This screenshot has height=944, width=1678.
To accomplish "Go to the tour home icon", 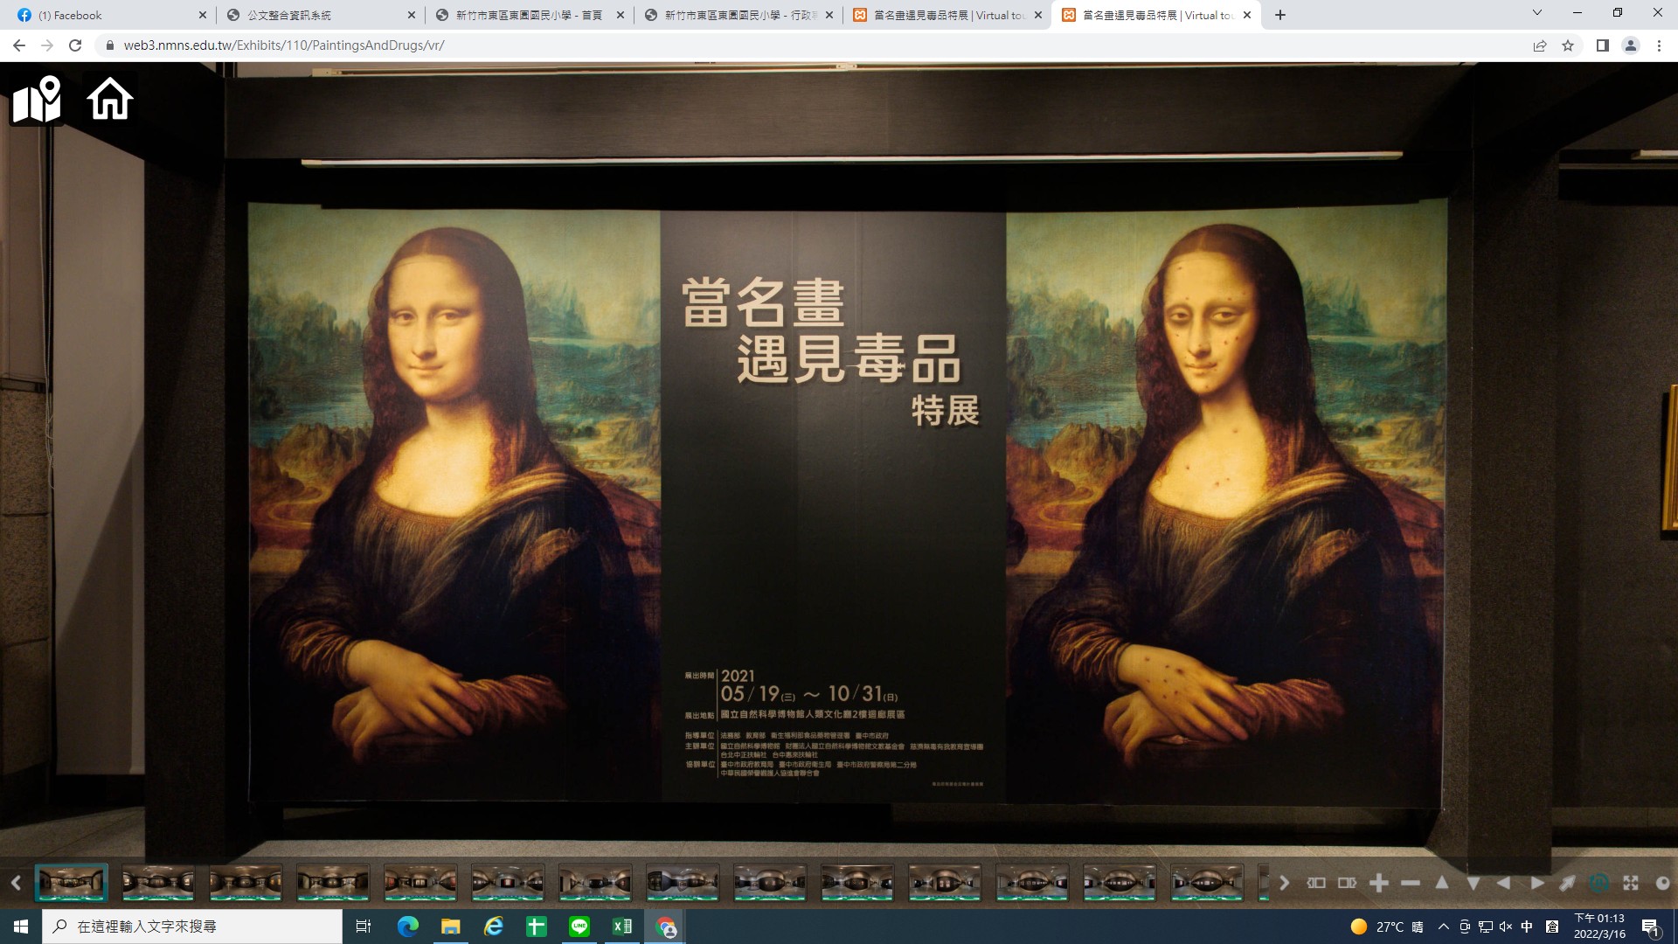I will (x=109, y=99).
